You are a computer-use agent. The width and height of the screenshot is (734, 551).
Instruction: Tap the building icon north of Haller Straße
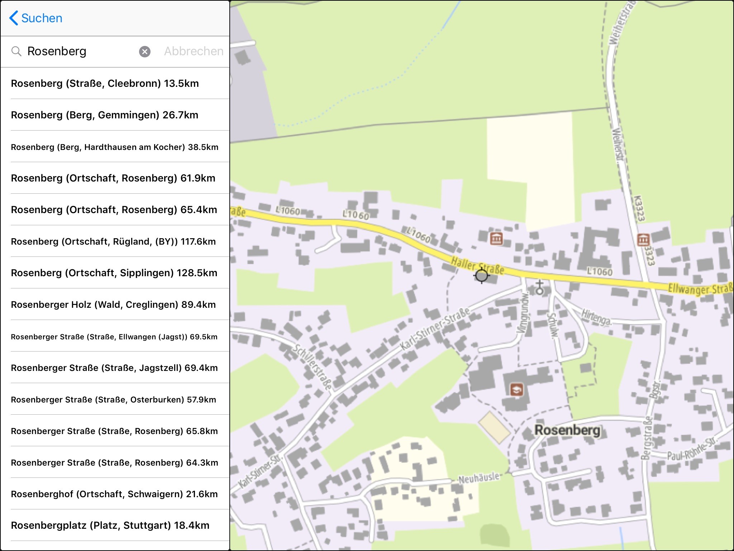[x=496, y=238]
